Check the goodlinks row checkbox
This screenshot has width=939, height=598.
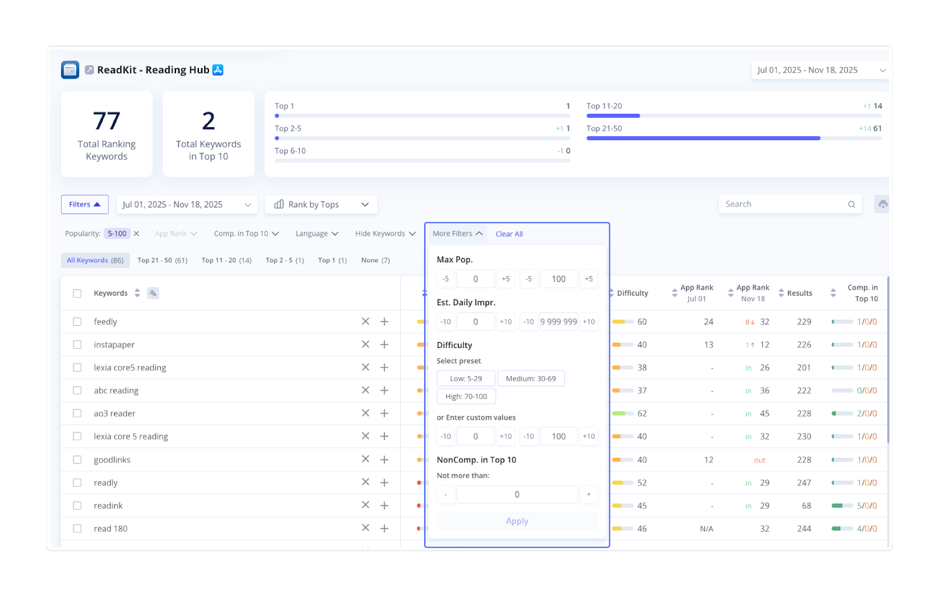[x=77, y=460]
